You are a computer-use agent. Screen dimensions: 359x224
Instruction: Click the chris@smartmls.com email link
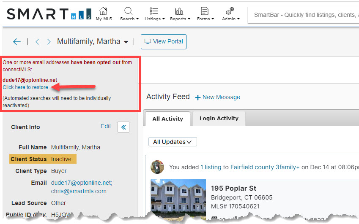click(x=79, y=191)
